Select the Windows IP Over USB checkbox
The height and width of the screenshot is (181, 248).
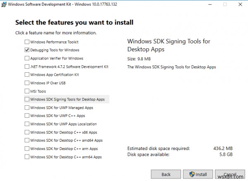point(27,83)
